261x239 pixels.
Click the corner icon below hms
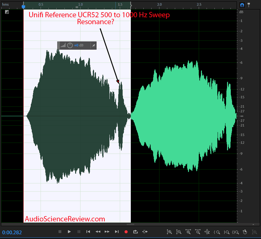[x=7, y=12]
